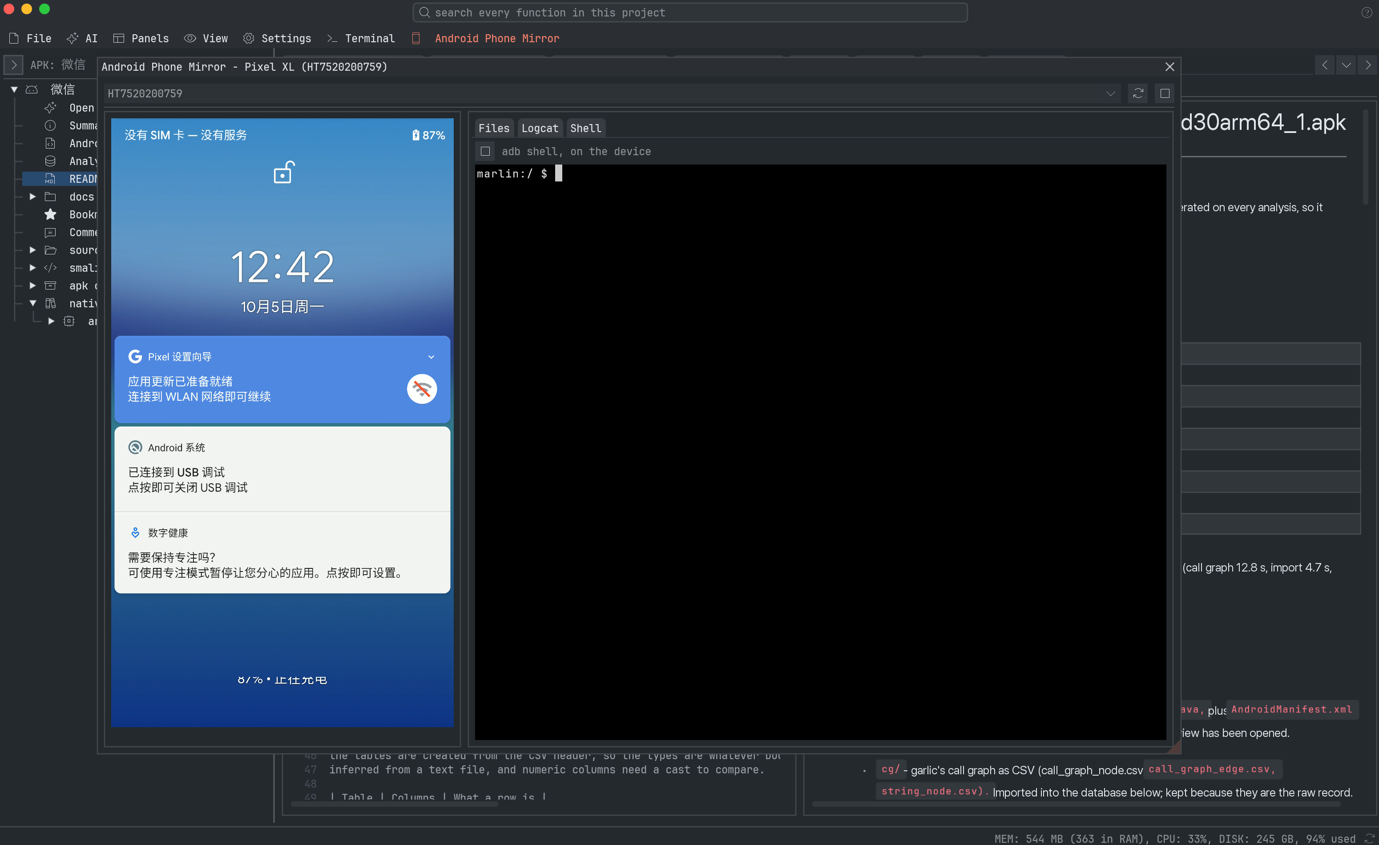
Task: Tap the 数字健康 focus mode notification
Action: coord(282,553)
